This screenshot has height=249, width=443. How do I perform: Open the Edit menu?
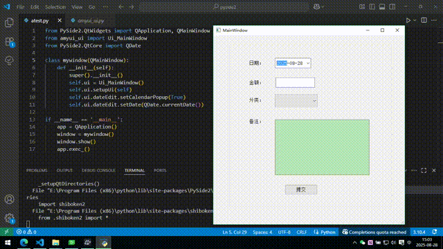(x=35, y=7)
